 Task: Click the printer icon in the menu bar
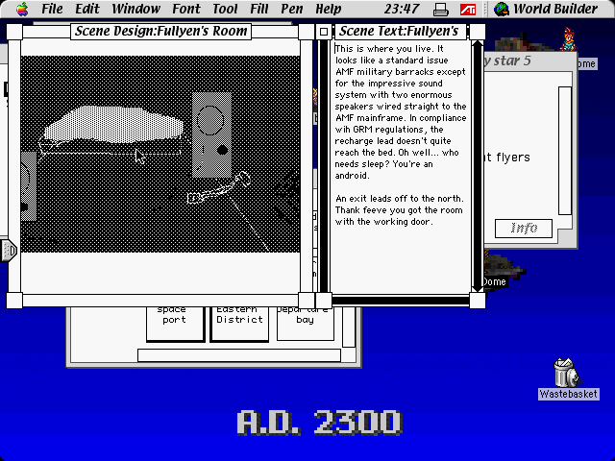(441, 9)
